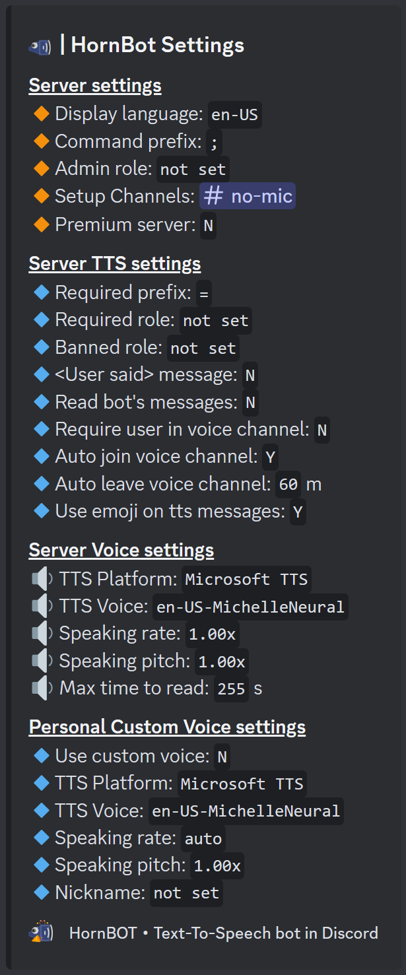Click the speaker icon next to Max time to read
The image size is (406, 975).
[41, 688]
